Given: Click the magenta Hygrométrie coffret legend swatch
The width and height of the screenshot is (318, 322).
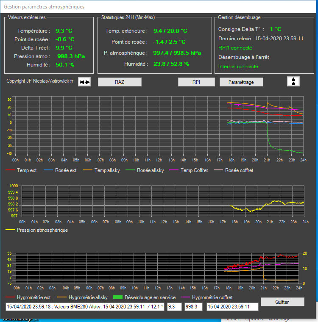Looking at the screenshot, I should (185, 297).
